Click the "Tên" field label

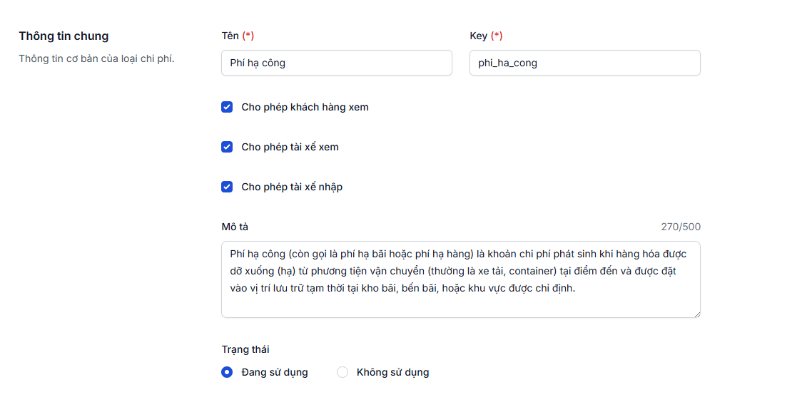229,34
